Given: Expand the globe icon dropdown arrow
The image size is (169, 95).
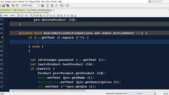Looking at the screenshot, I should (45, 5).
